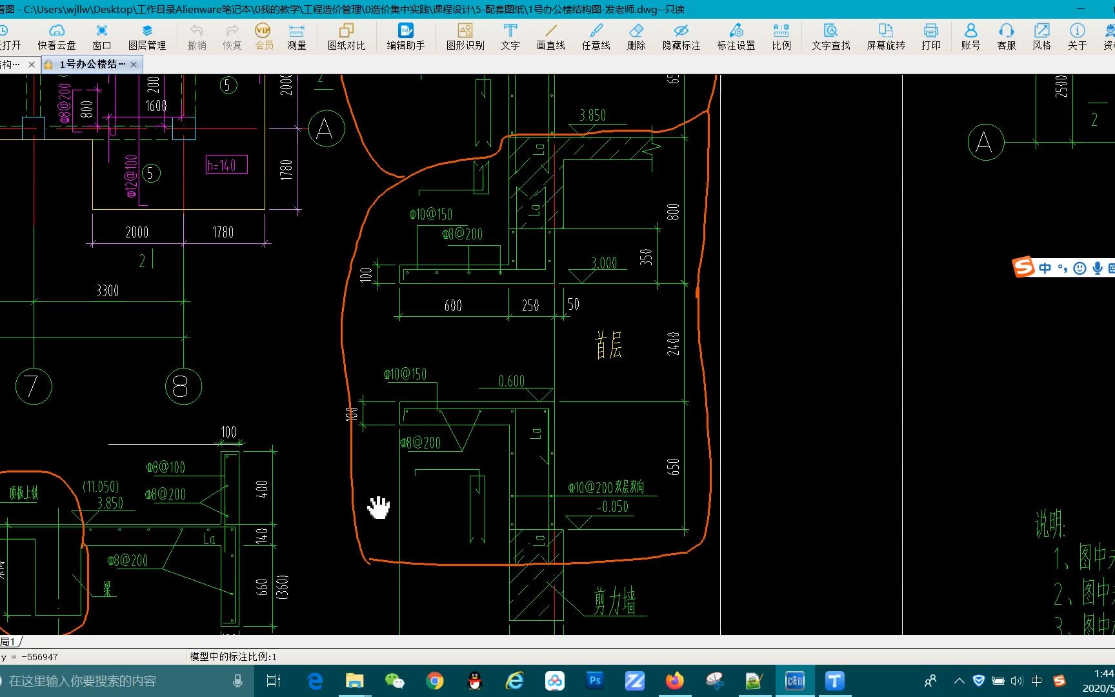Open the 快看云盘 cloud drive tool

tap(57, 37)
